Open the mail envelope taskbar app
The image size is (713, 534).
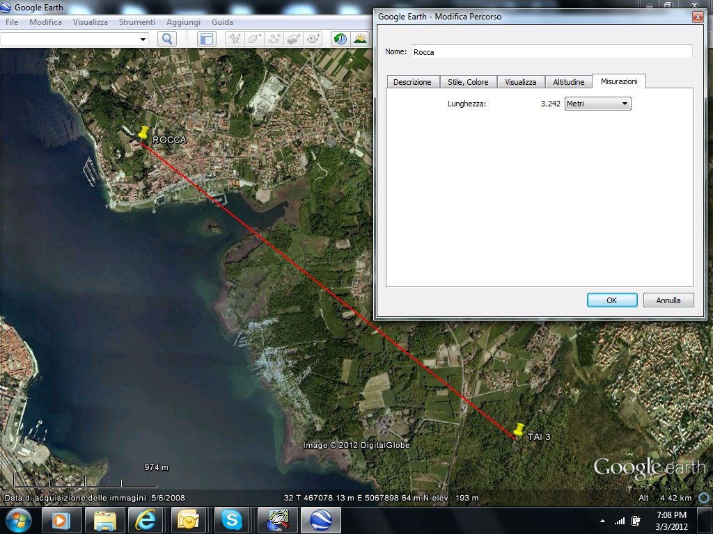point(189,520)
